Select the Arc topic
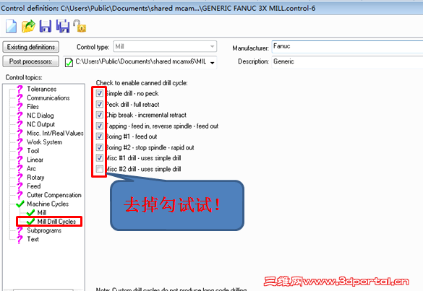This screenshot has width=423, height=291. click(31, 169)
